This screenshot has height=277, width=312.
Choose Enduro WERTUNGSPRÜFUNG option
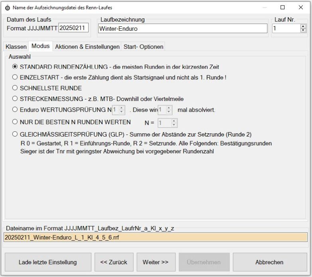(15, 109)
